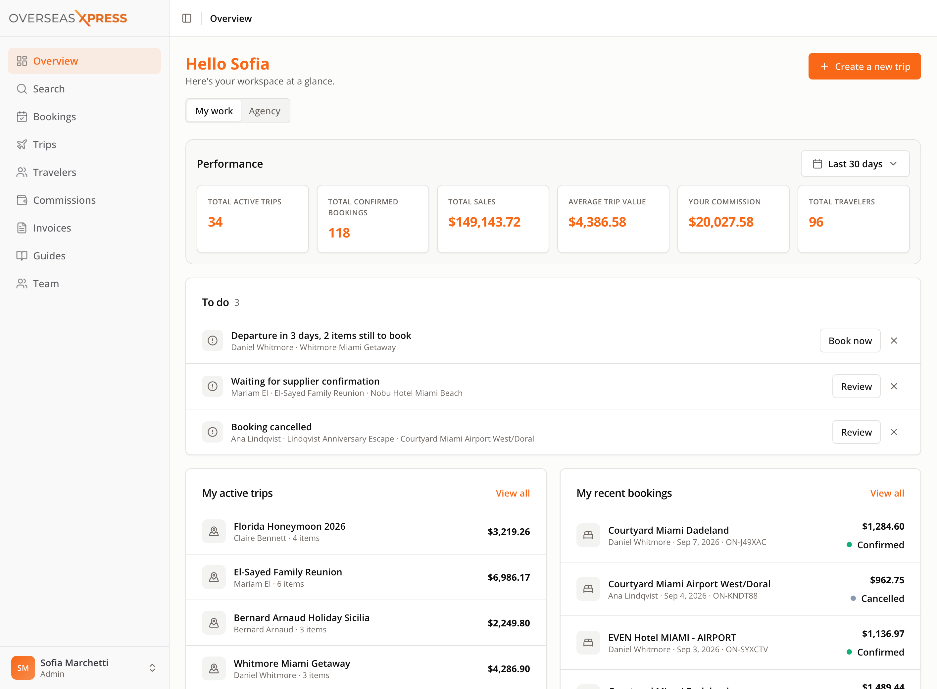Click the Your Commission card
Screen dimensions: 937x689
[x=733, y=219]
